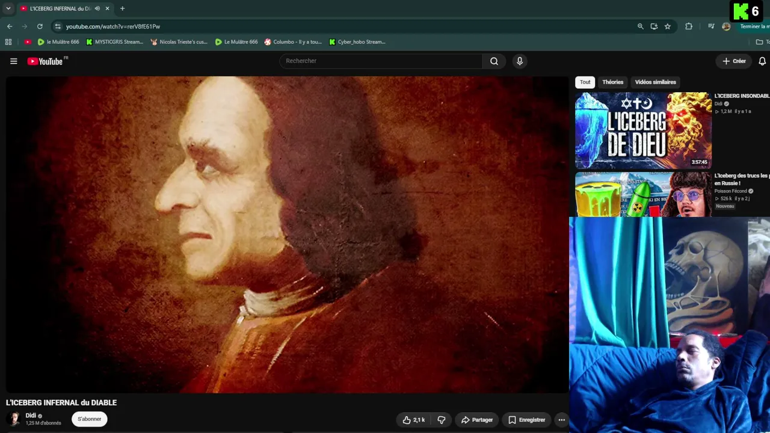This screenshot has height=433, width=770.
Task: Click the 1,25 M d'abonnés subscriber count
Action: [43, 423]
